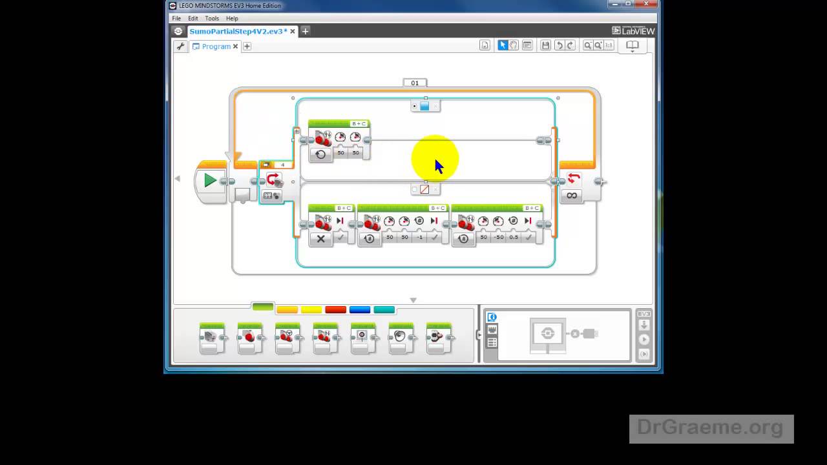Open mode selector showing X Off on first lower block

321,238
